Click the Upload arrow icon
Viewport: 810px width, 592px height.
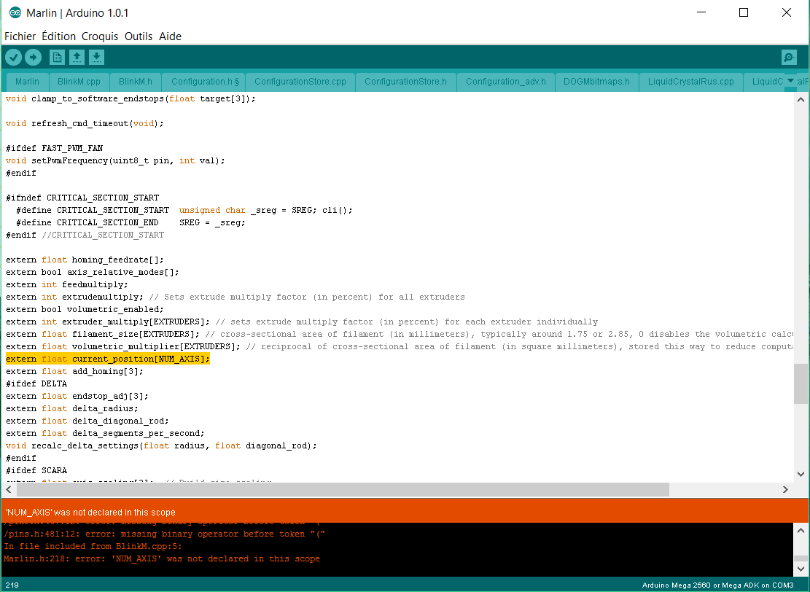click(x=33, y=58)
